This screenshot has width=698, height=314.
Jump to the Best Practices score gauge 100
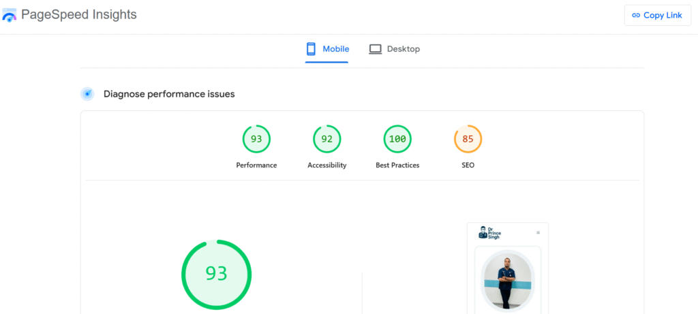point(397,139)
